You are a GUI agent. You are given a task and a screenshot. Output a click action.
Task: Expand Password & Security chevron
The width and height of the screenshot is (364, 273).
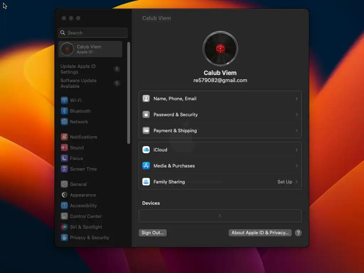[296, 115]
